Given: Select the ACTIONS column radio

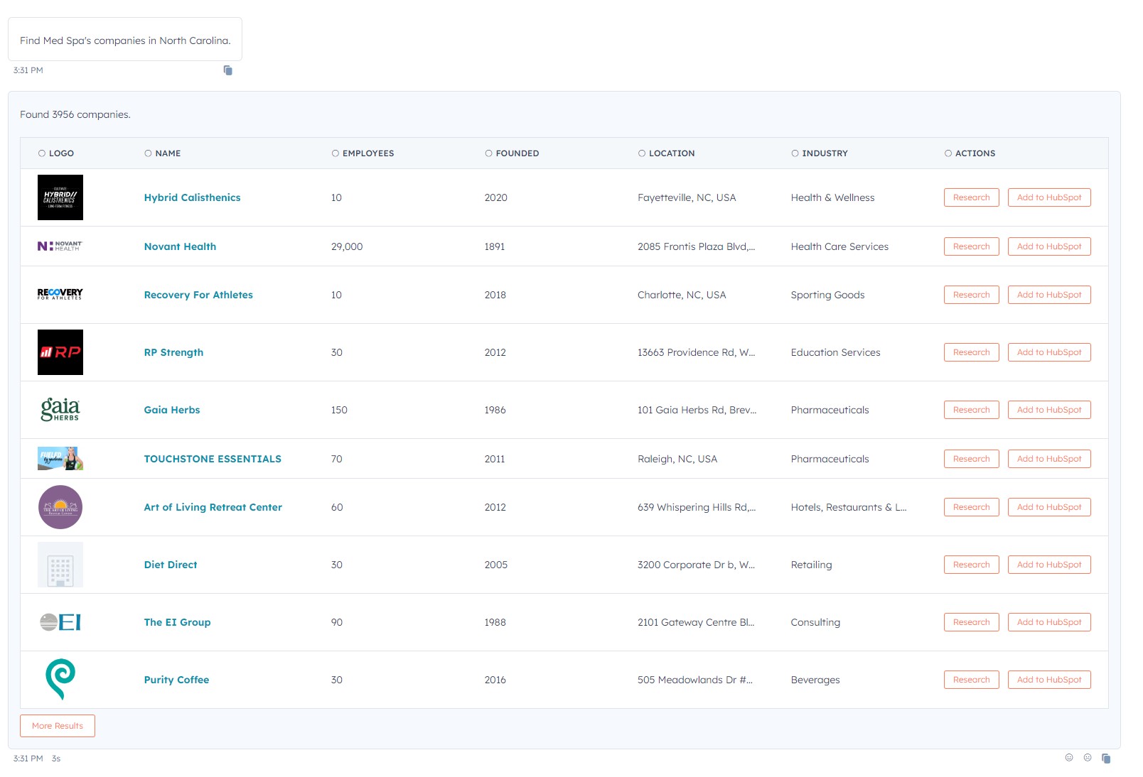Looking at the screenshot, I should pyautogui.click(x=948, y=153).
